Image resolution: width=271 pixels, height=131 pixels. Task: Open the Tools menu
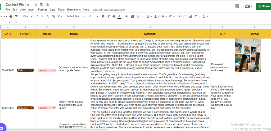pyautogui.click(x=61, y=10)
